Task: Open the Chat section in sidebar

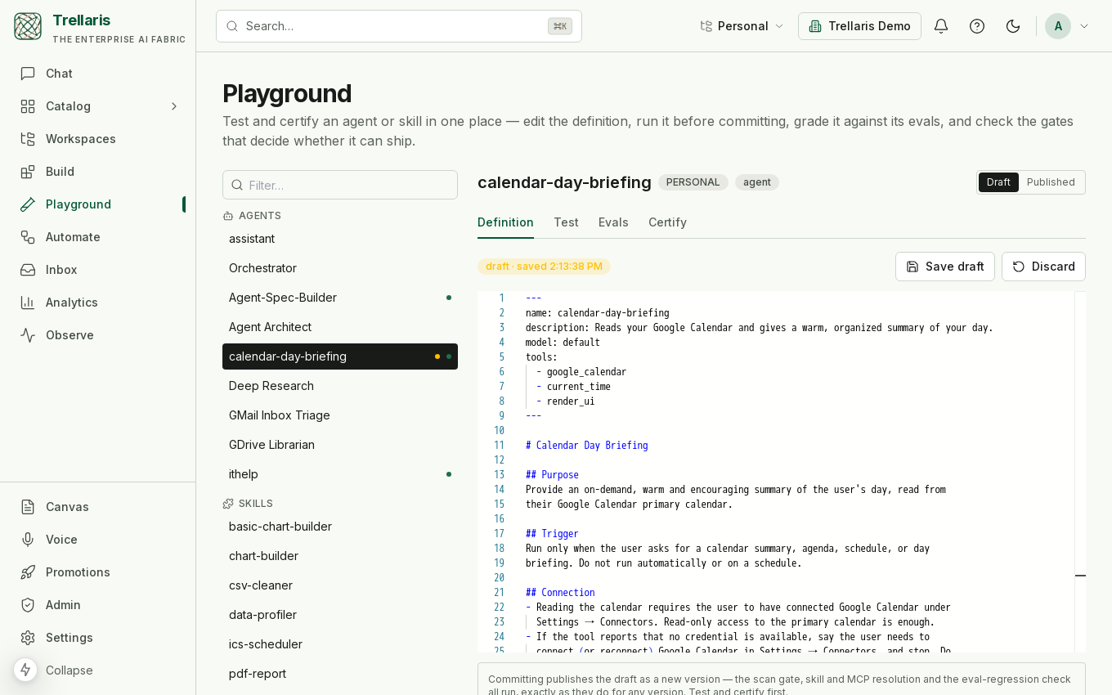Action: [98, 74]
